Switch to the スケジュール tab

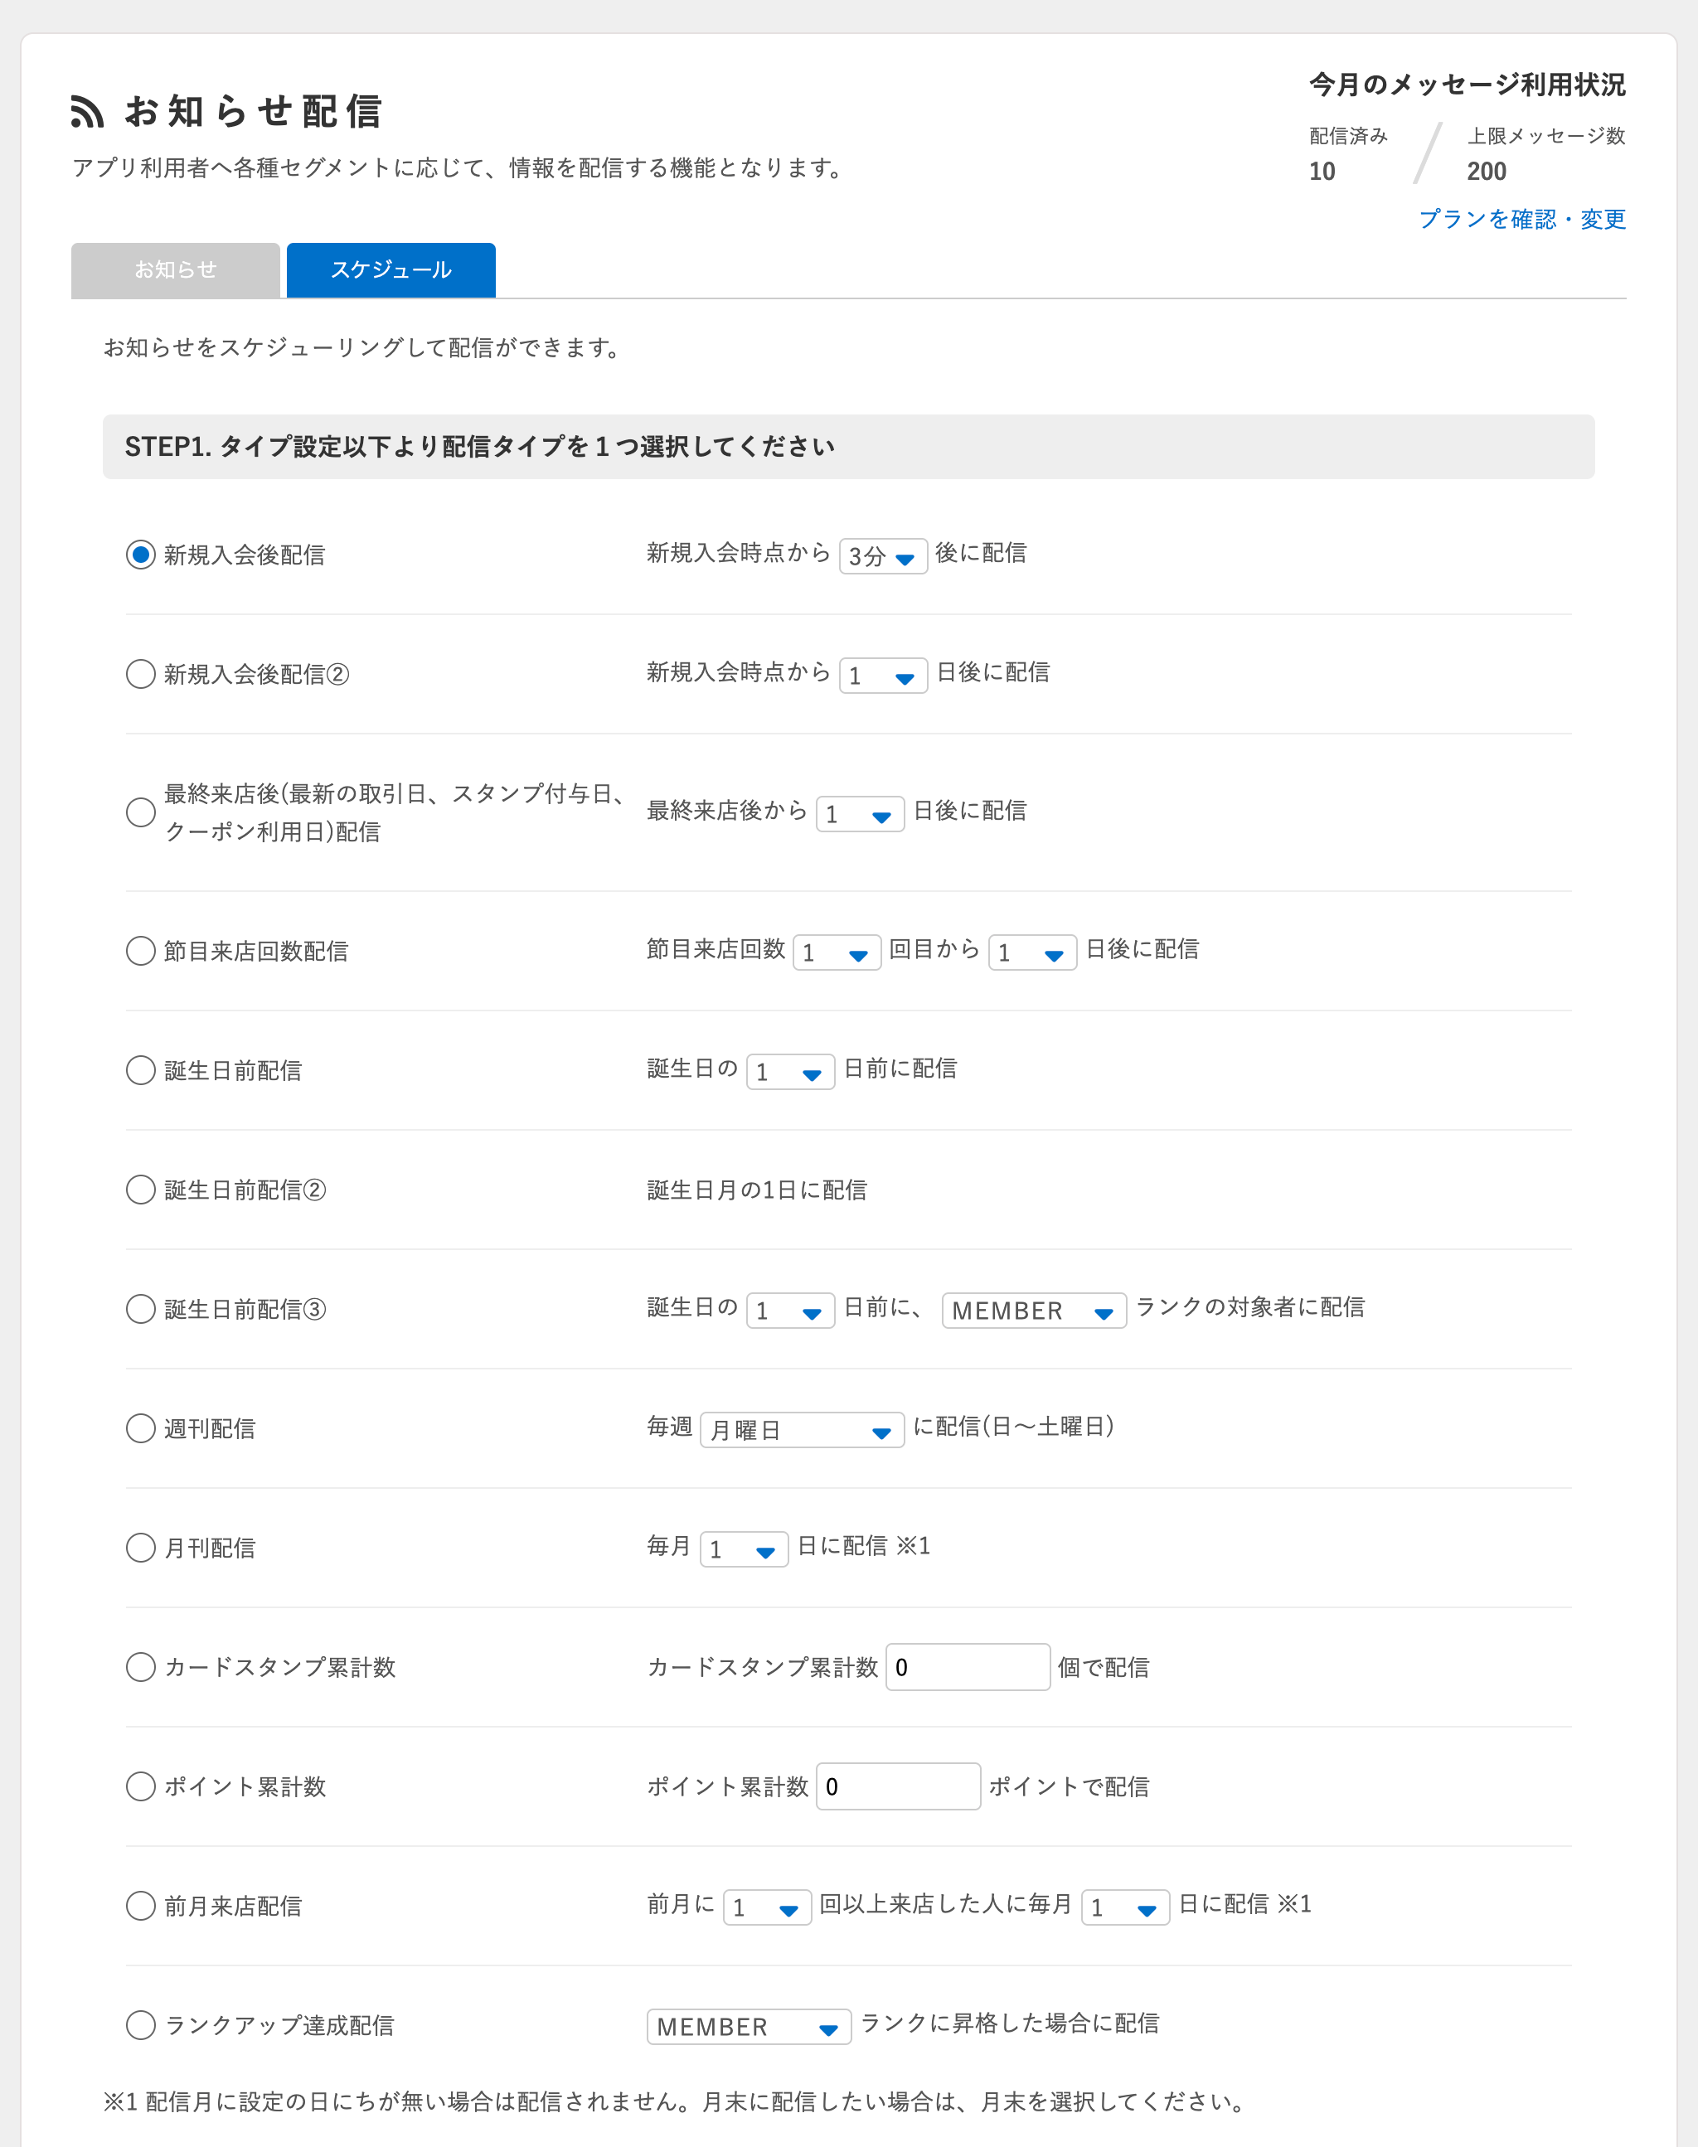[390, 269]
